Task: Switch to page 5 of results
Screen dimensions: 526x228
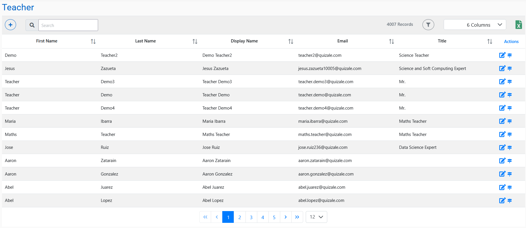Action: pos(274,217)
